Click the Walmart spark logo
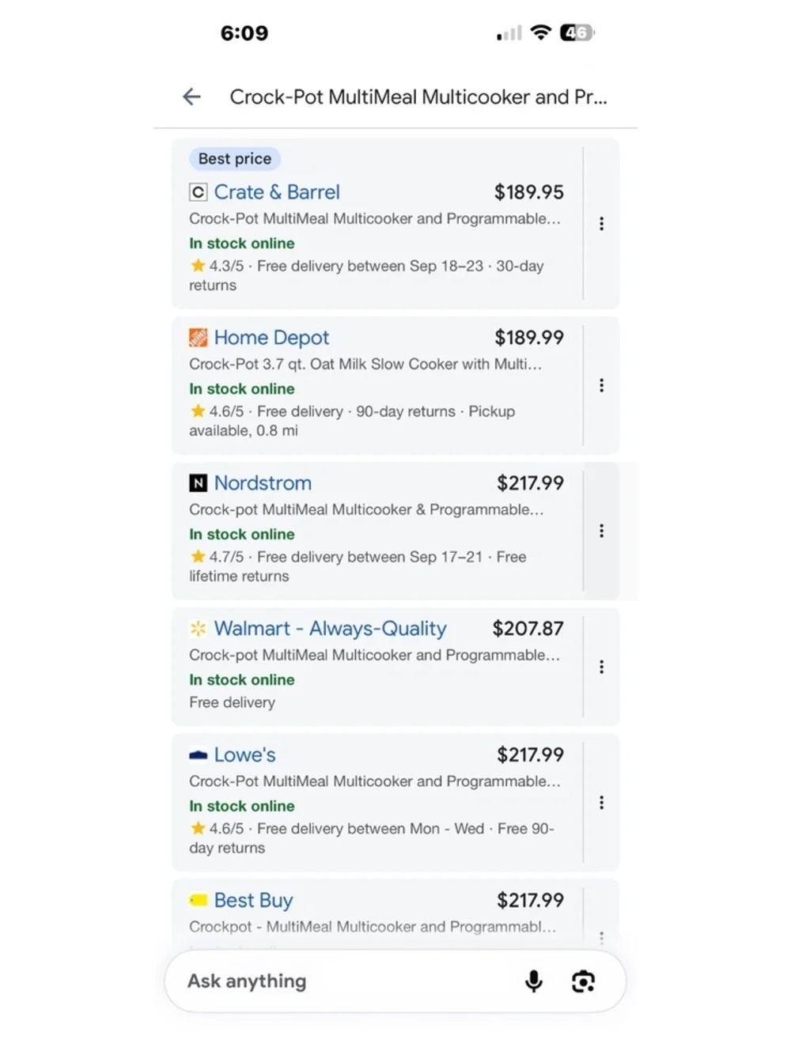The image size is (791, 1051). tap(198, 629)
